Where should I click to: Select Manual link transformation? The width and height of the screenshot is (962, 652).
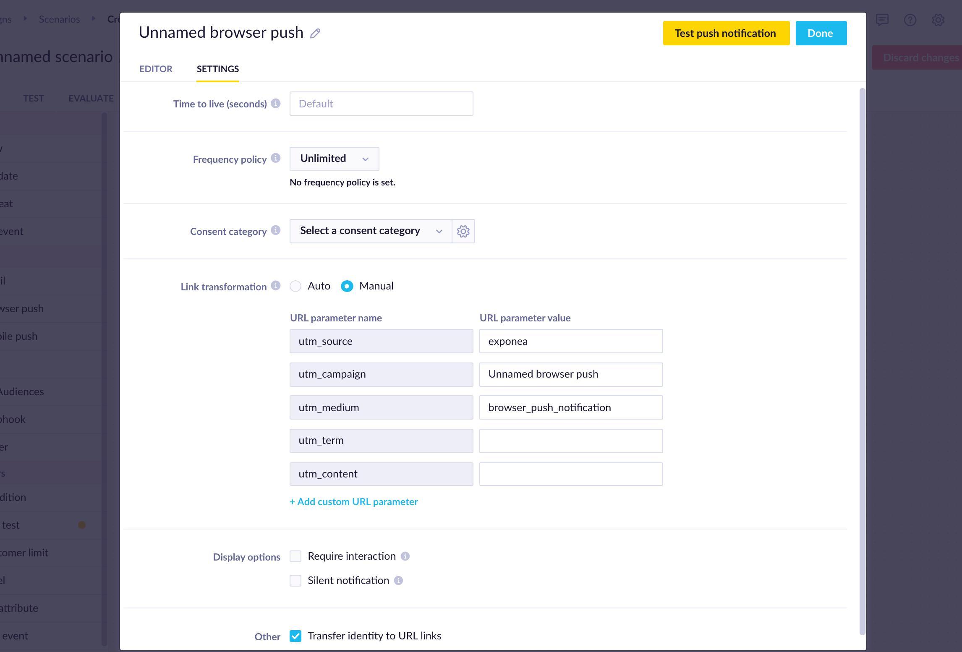pyautogui.click(x=347, y=286)
